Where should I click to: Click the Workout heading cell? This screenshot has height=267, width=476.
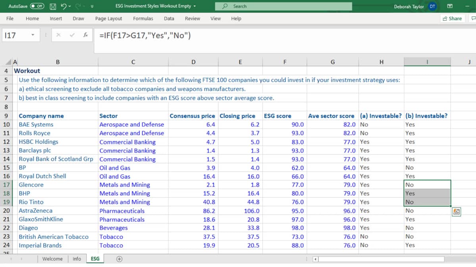27,71
